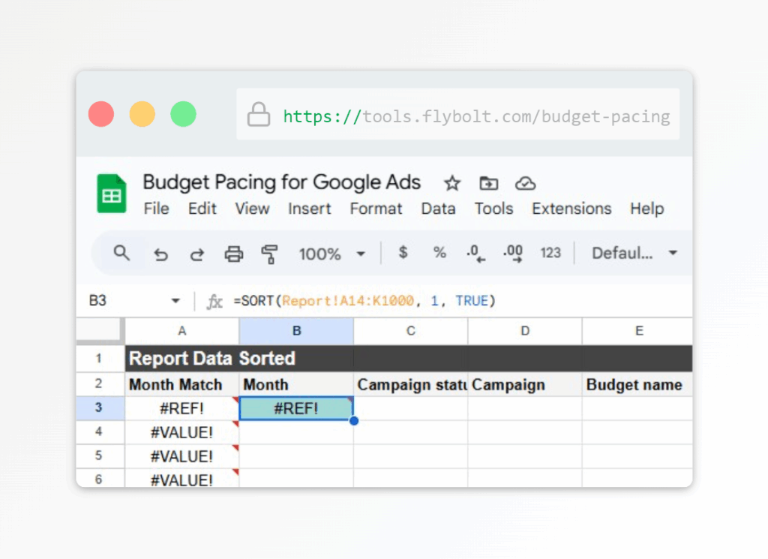Move spreadsheet to a folder

coord(488,182)
